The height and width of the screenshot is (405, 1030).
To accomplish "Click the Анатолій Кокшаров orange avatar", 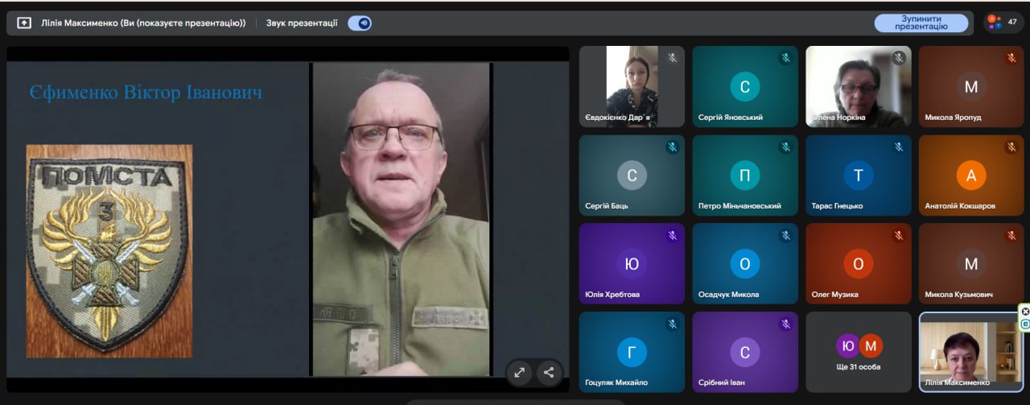I will click(971, 176).
